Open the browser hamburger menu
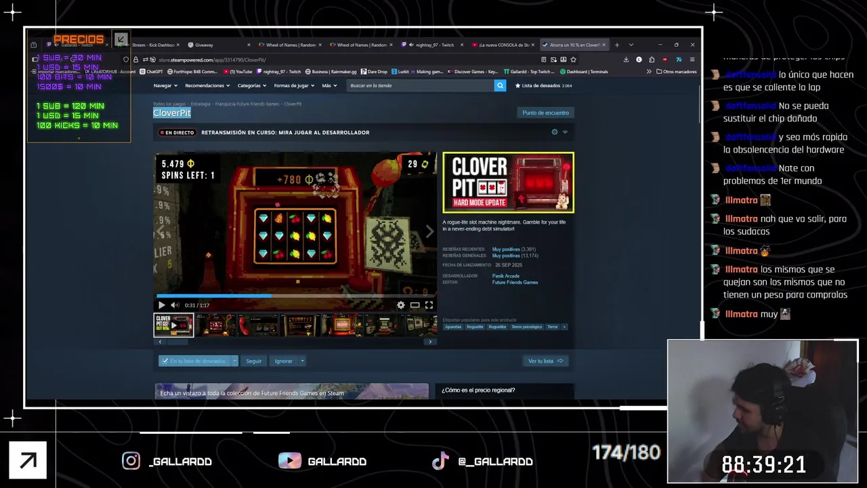Viewport: 867px width, 488px height. tap(692, 60)
